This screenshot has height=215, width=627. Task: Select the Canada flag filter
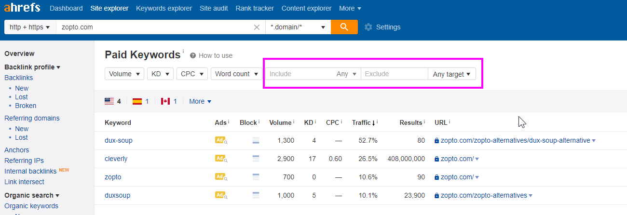click(165, 101)
